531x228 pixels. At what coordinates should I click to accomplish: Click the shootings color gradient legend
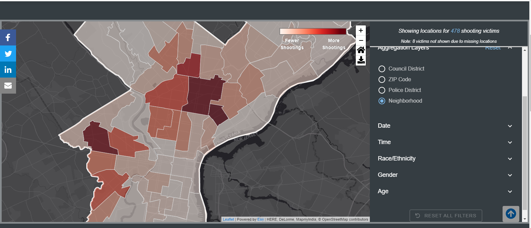313,31
